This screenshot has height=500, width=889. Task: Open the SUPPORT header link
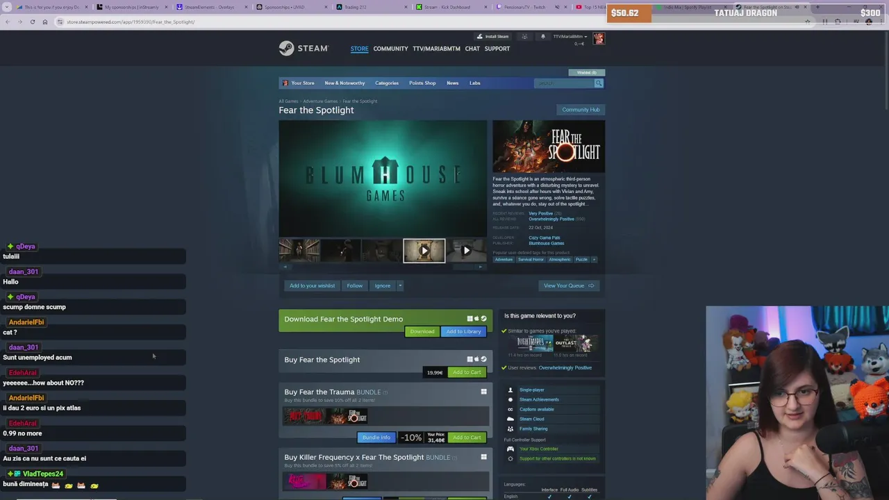point(497,49)
